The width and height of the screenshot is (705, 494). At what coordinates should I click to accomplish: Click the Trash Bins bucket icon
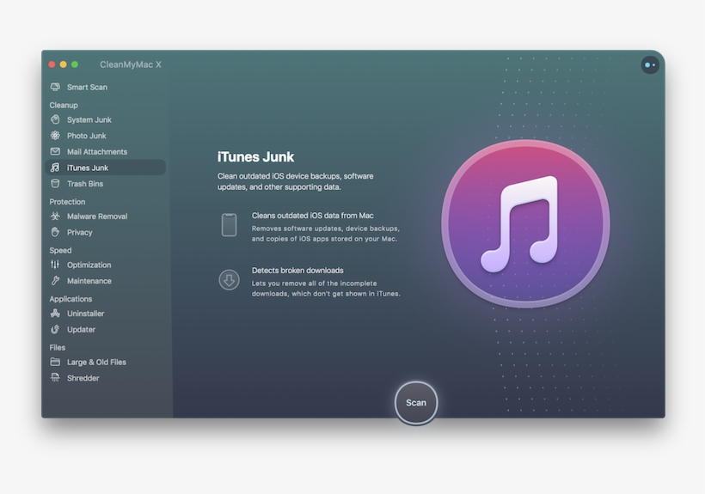click(x=55, y=183)
